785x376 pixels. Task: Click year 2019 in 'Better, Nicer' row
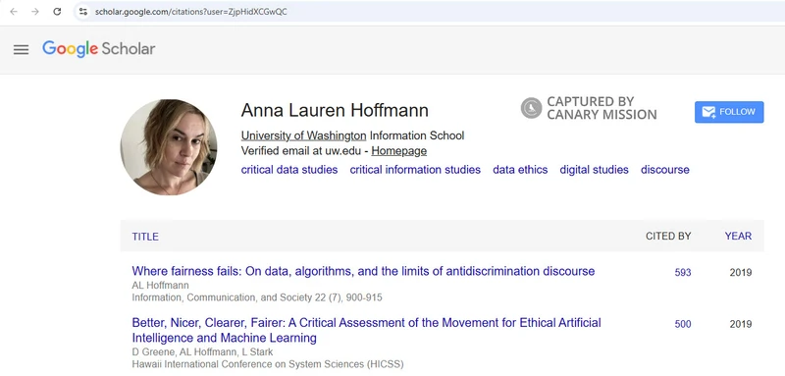pos(741,324)
